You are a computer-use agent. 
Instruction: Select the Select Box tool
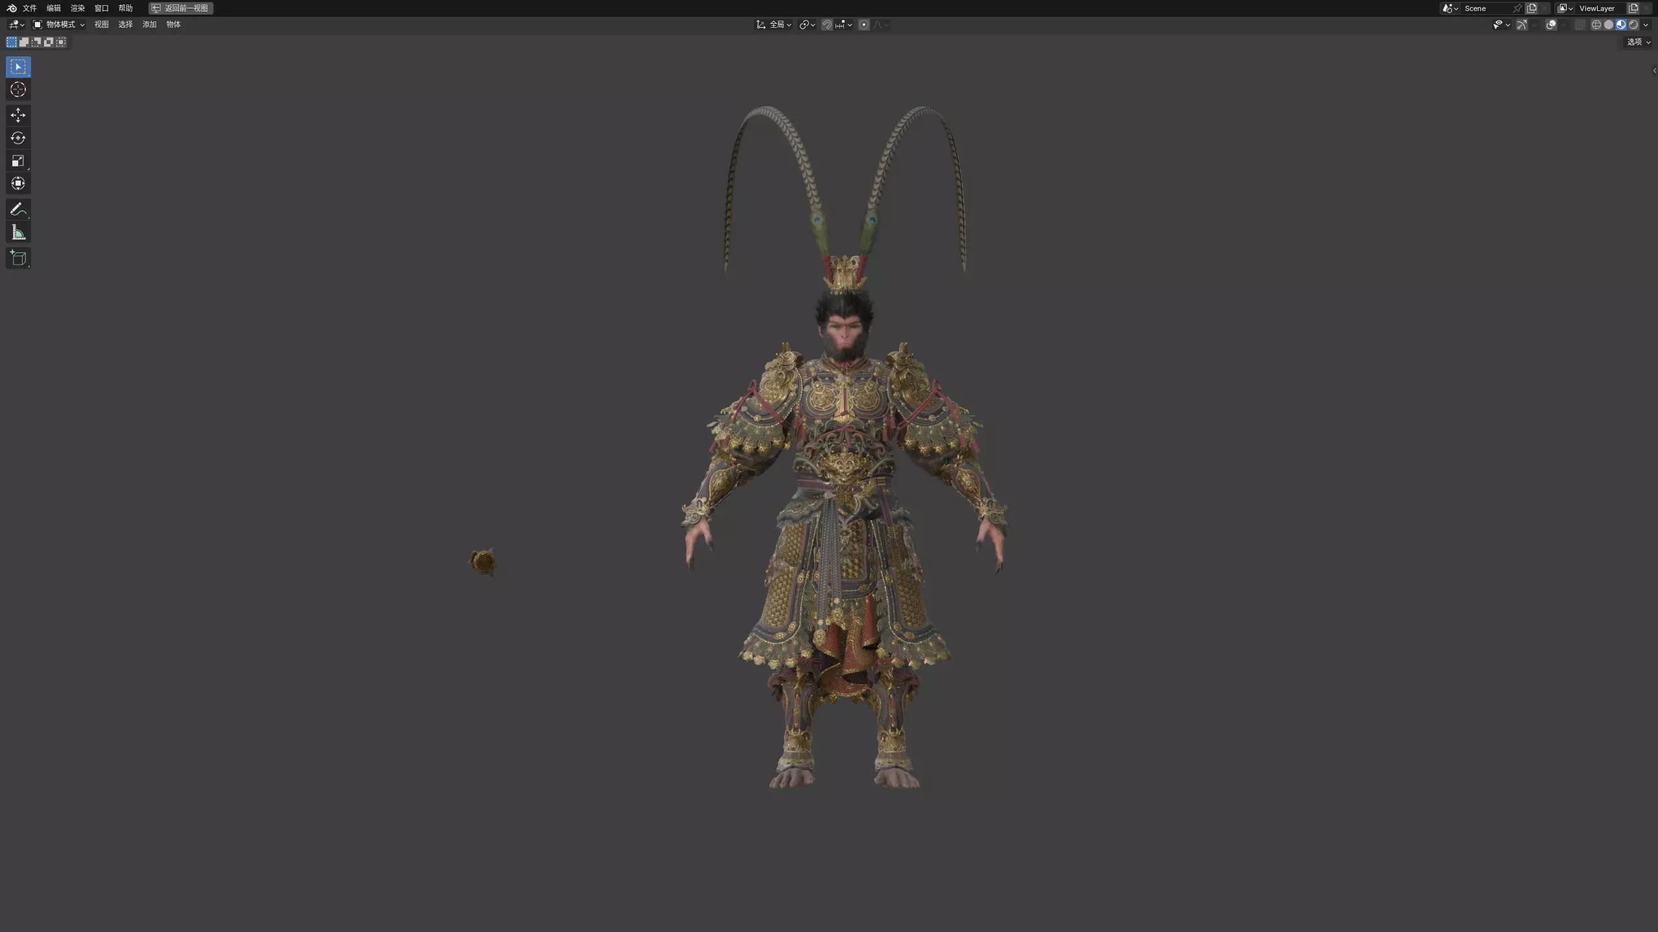[x=18, y=67]
